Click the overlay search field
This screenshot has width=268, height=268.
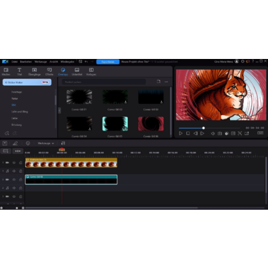tap(104, 82)
